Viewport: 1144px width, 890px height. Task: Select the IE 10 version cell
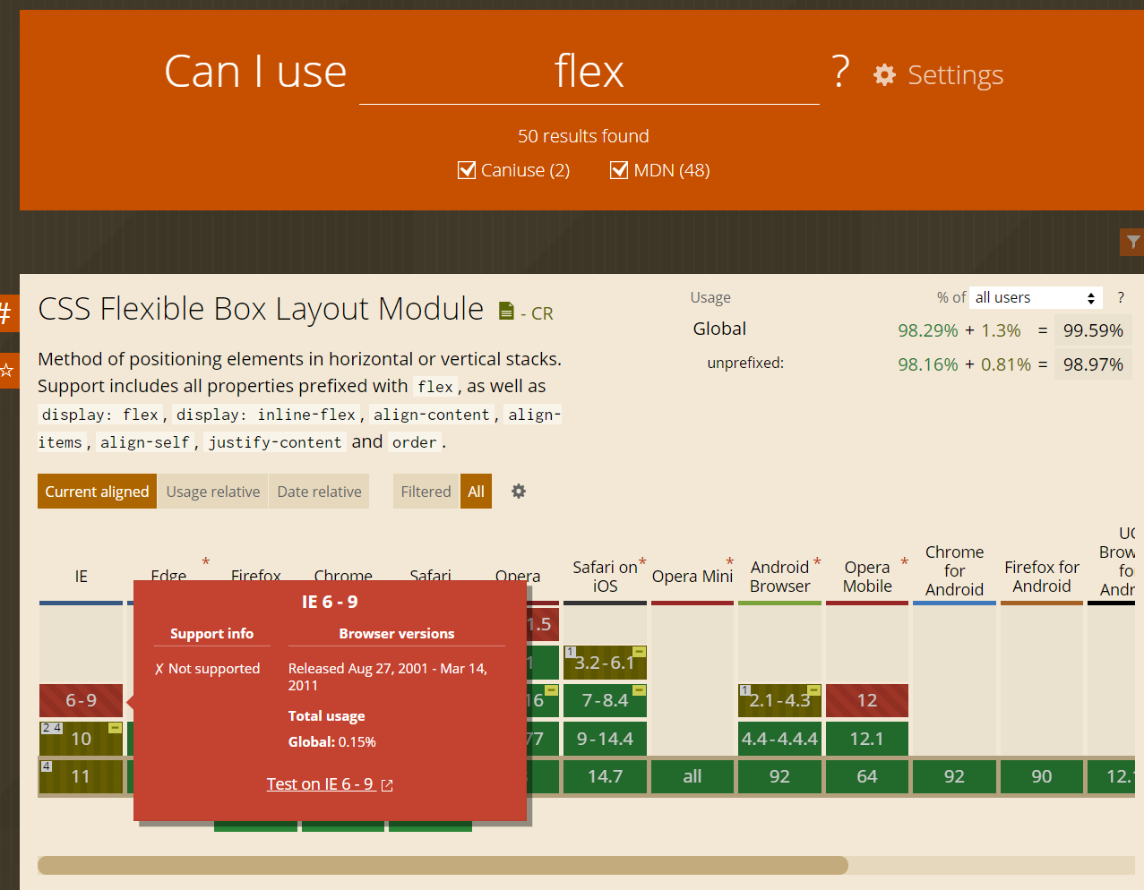click(81, 739)
